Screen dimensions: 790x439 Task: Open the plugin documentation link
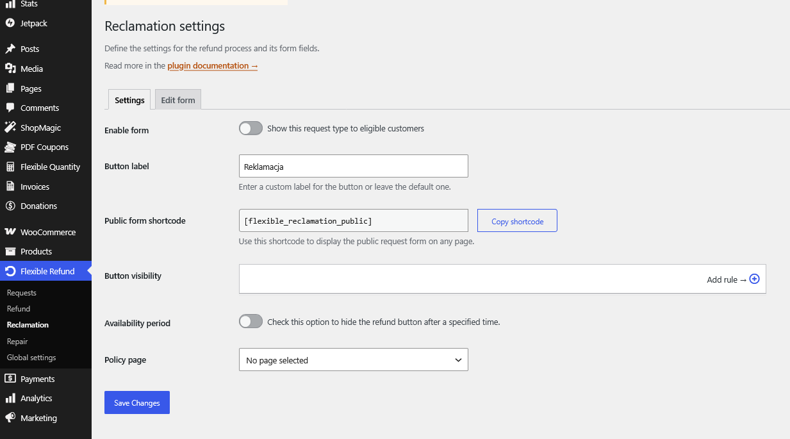pos(213,65)
